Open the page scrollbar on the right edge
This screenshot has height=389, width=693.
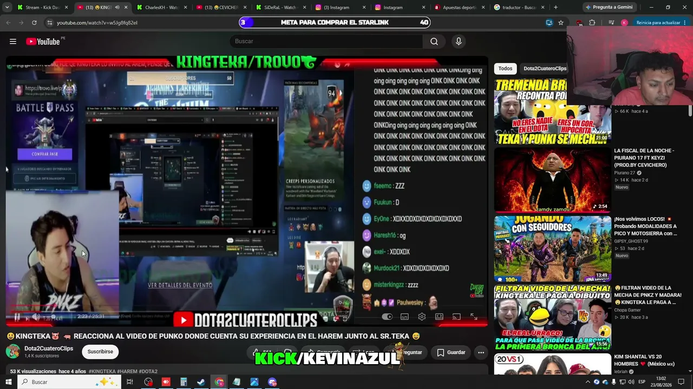pyautogui.click(x=690, y=111)
